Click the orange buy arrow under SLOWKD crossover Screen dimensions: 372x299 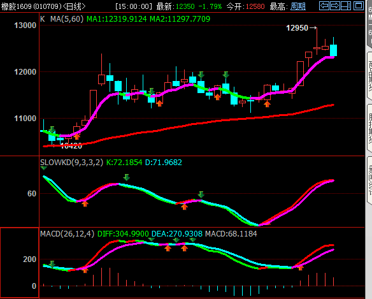click(85, 203)
